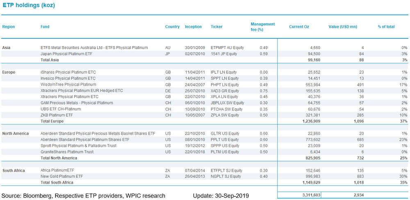
Task: Select ticker 'PPLT US Equity'
Action: click(x=225, y=140)
